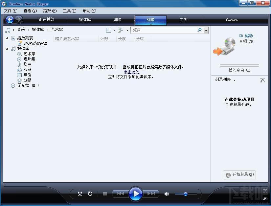
Task: Click the playback seek bar
Action: 136,185
